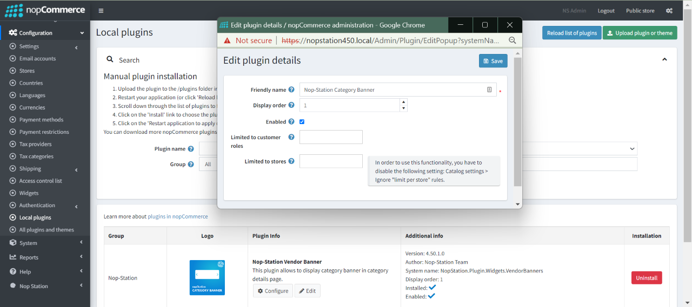Screen dimensions: 692x307
Task: Click the zoom magnifier icon in popup address bar
Action: coord(513,40)
